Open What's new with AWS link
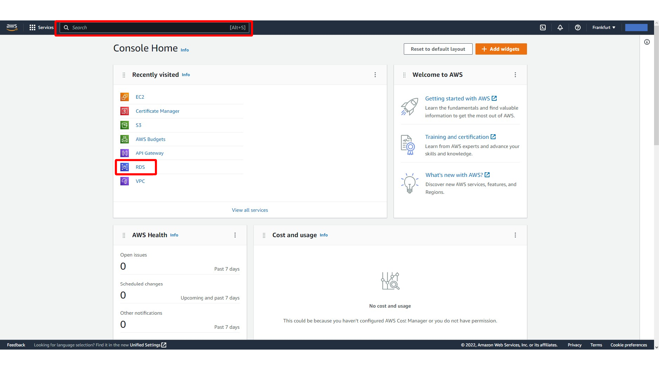Image resolution: width=659 pixels, height=370 pixels. [x=457, y=175]
